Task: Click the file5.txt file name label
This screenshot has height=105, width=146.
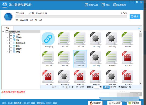Action: pyautogui.click(x=65, y=66)
